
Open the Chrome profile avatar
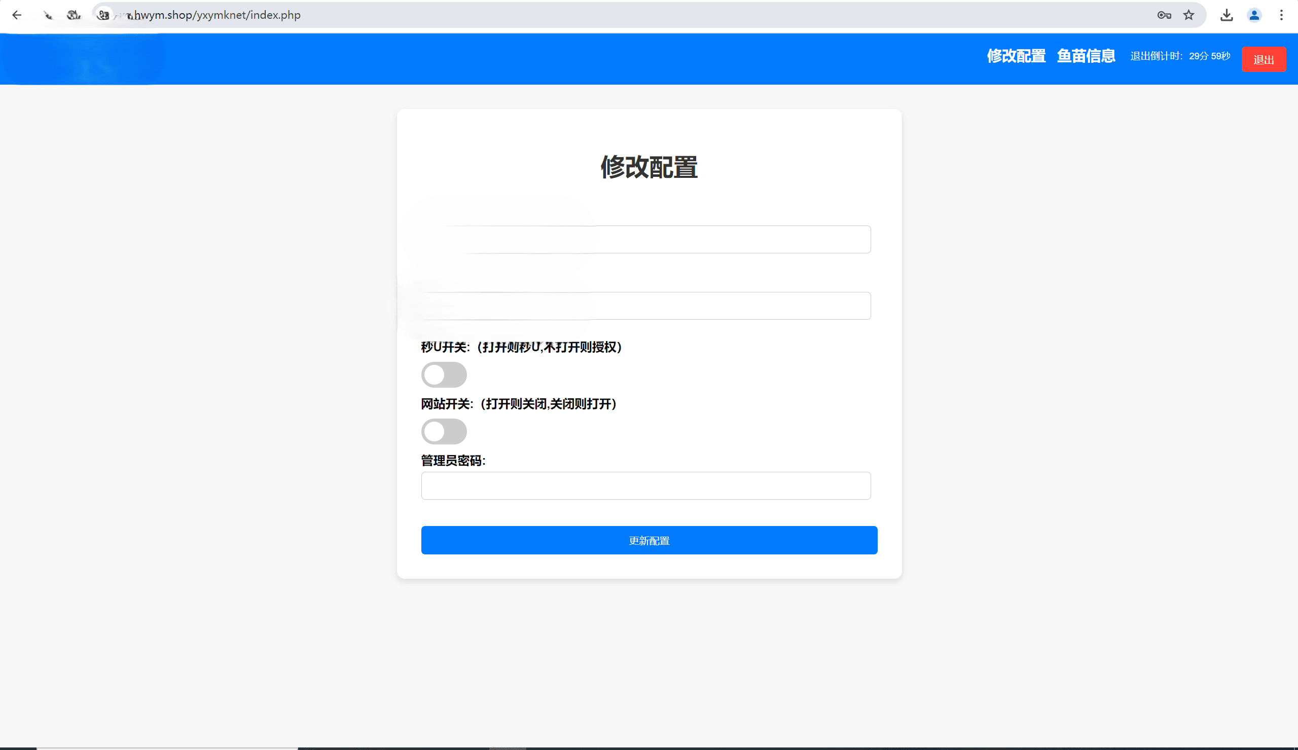[x=1254, y=15]
